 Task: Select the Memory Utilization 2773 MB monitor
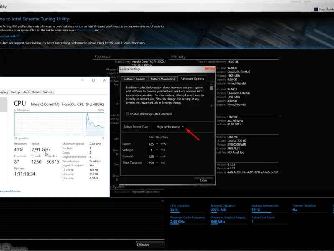click(x=228, y=208)
